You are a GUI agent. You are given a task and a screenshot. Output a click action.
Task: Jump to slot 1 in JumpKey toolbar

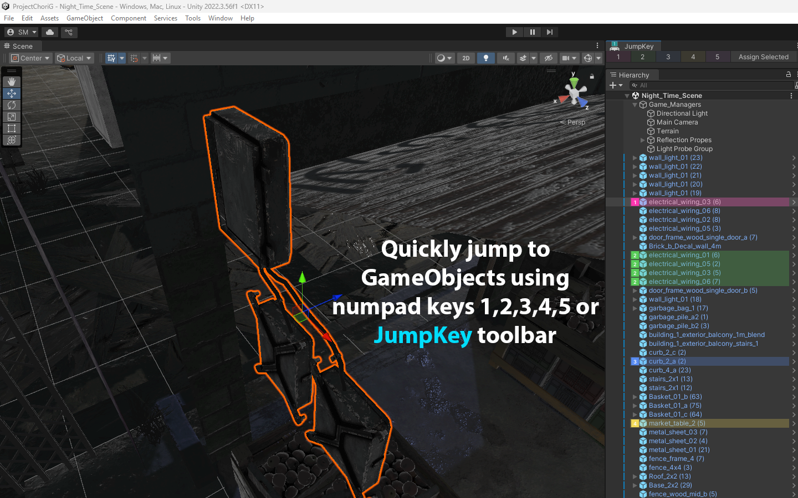(618, 57)
